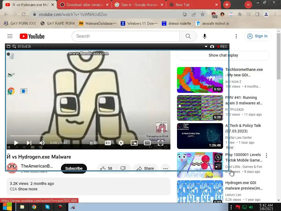Go back with the browser back arrow
The width and height of the screenshot is (281, 211).
(6, 14)
